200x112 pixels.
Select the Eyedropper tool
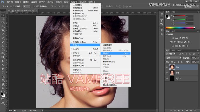coord(3,34)
